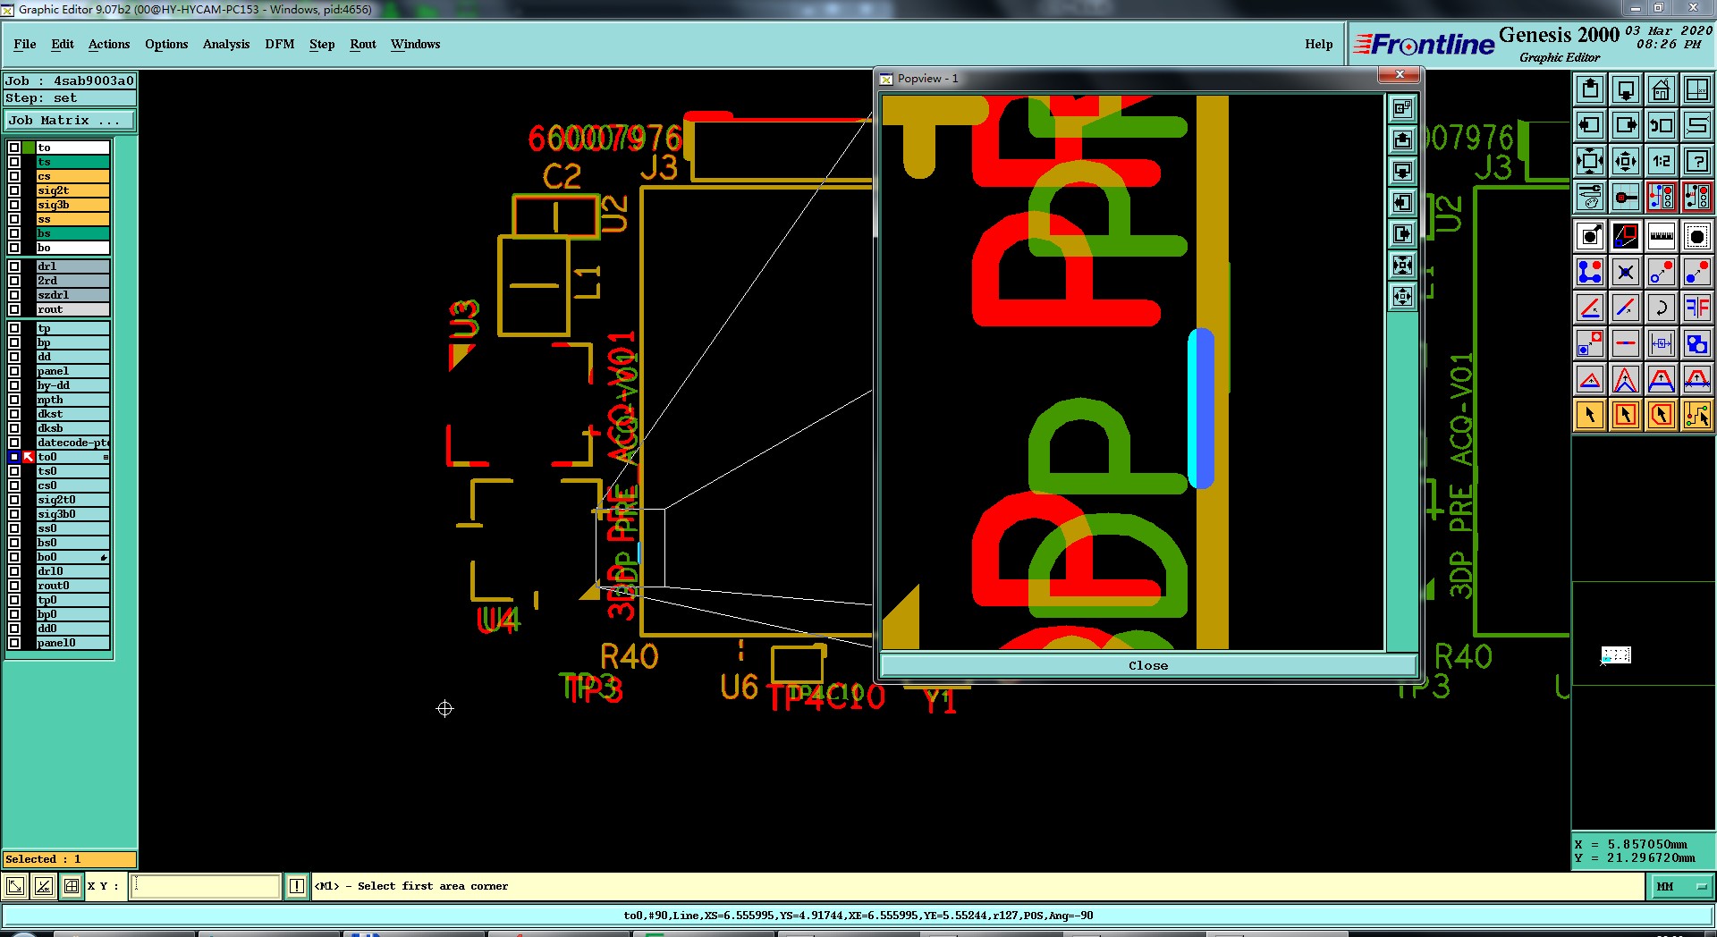Screen dimensions: 1717x937
Task: Click the 1:2 zoom ratio icon
Action: (1662, 161)
